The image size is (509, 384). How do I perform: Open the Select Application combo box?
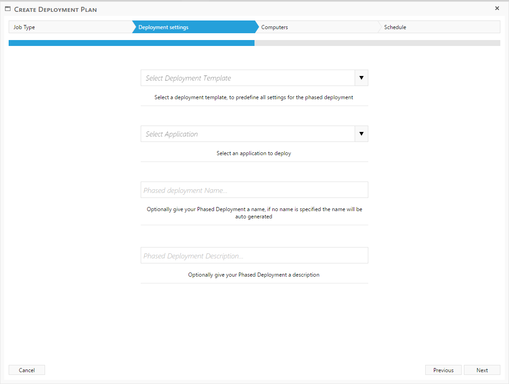pos(248,134)
